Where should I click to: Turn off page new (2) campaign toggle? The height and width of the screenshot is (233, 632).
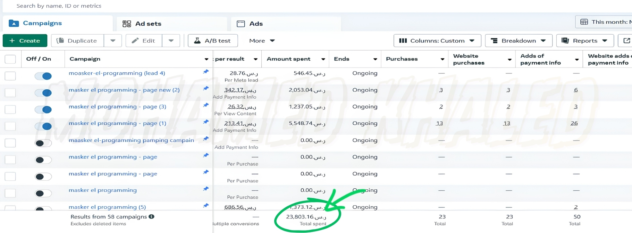[43, 93]
